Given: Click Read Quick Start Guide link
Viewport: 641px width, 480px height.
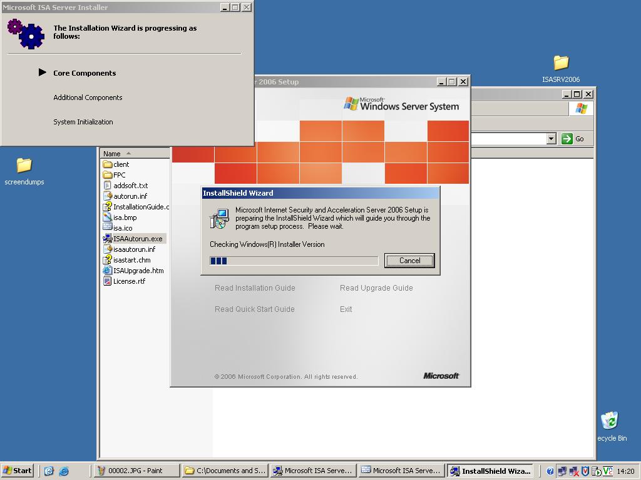Looking at the screenshot, I should click(x=254, y=309).
